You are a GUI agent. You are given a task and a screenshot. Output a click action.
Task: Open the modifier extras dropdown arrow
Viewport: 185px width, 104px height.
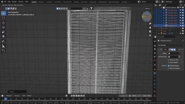pyautogui.click(x=177, y=50)
